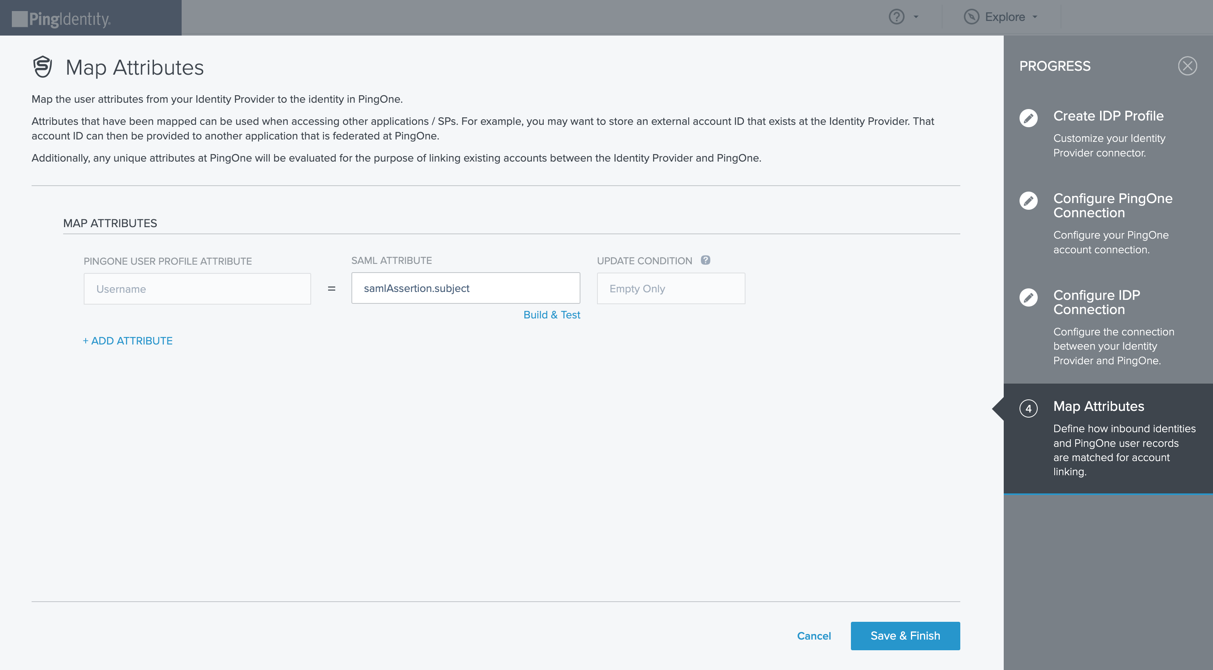Open the Empty Only update condition dropdown
1213x670 pixels.
click(x=670, y=288)
